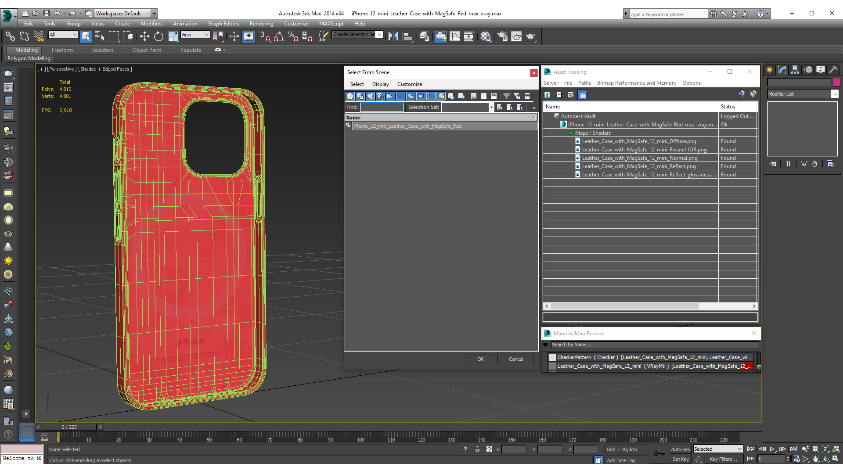Click the Asset Tracking horizontal scrollbar
This screenshot has width=843, height=474.
[x=624, y=306]
